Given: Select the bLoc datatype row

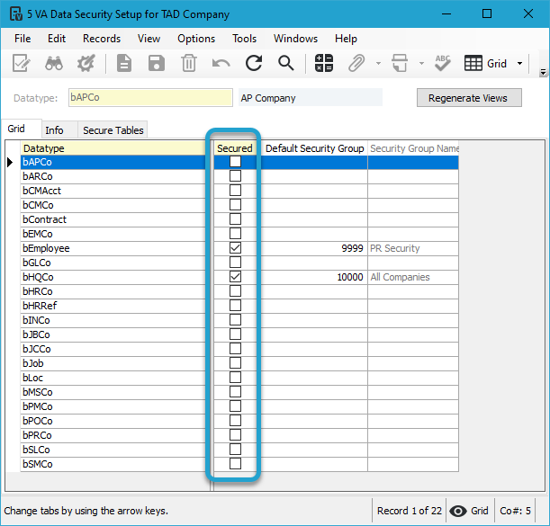Looking at the screenshot, I should pyautogui.click(x=113, y=378).
